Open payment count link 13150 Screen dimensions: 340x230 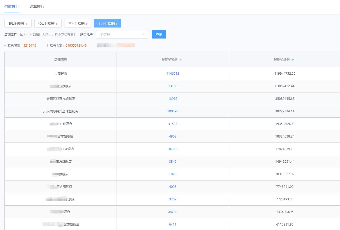click(x=173, y=86)
